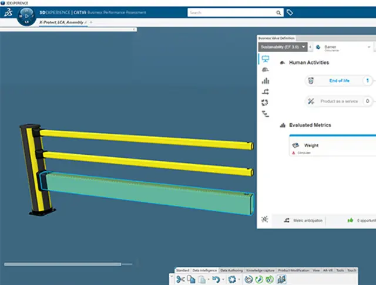The height and width of the screenshot is (285, 376).
Task: Select the presentation board sidebar icon
Action: click(x=265, y=59)
